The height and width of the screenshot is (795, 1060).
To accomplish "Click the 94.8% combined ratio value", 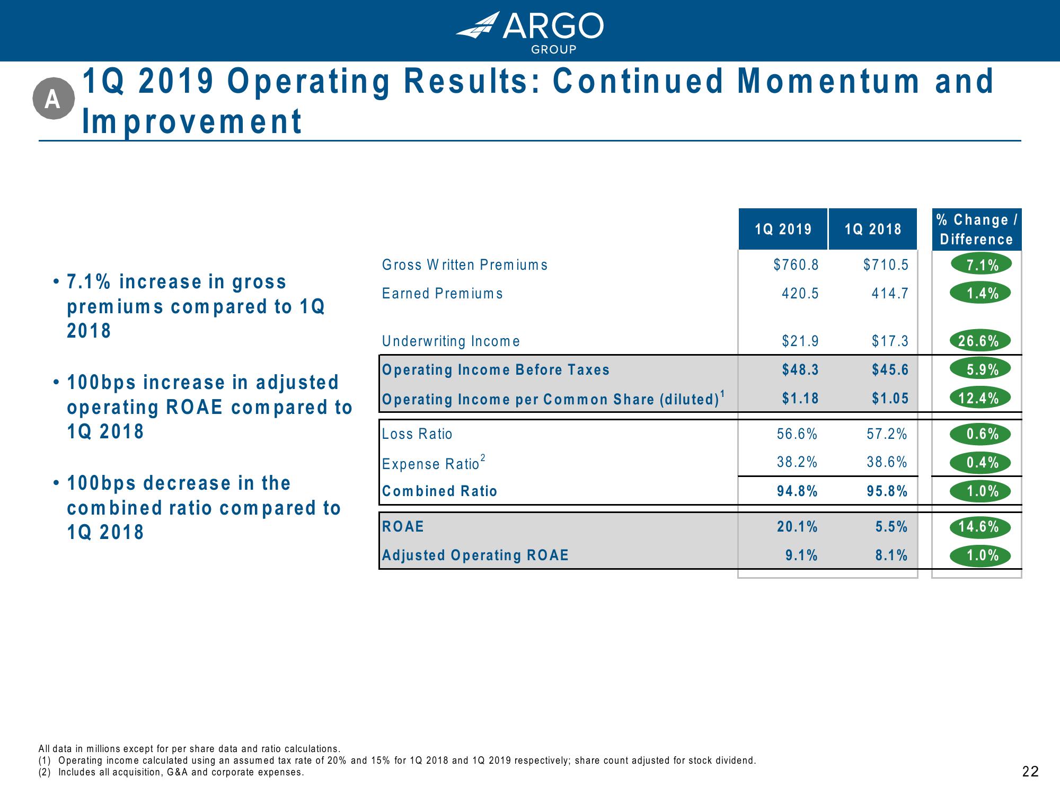I will pos(797,491).
